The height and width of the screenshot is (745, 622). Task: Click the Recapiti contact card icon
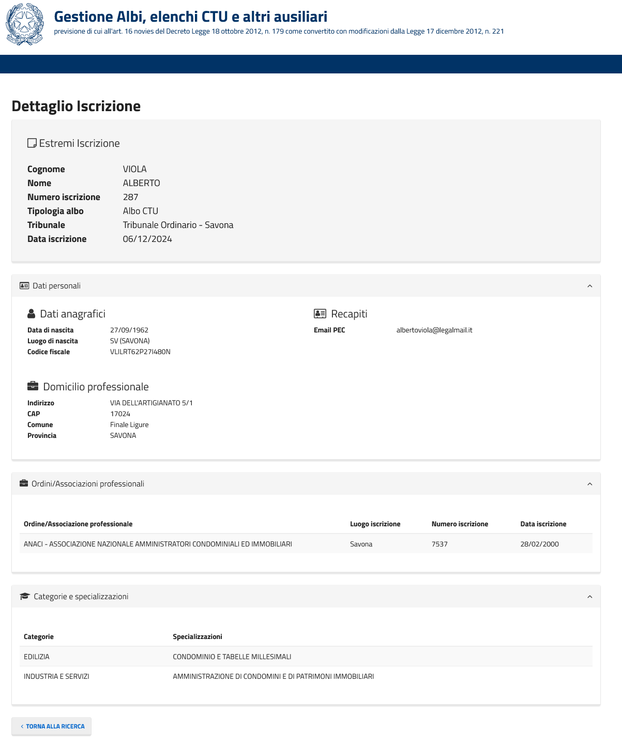(320, 314)
